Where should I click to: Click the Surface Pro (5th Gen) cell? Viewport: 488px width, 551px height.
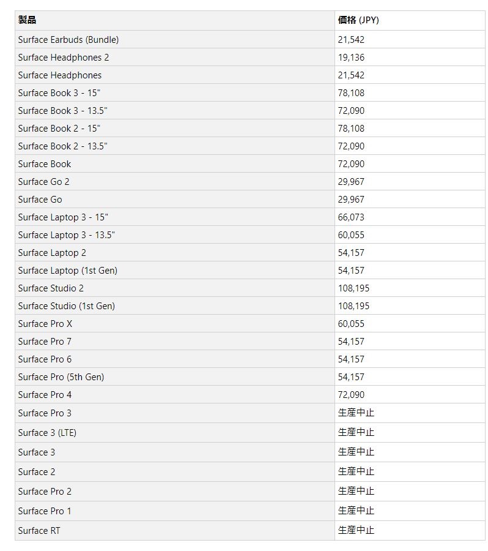coord(175,377)
